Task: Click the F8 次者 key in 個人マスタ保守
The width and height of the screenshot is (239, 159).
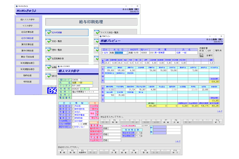Action: pyautogui.click(x=134, y=151)
